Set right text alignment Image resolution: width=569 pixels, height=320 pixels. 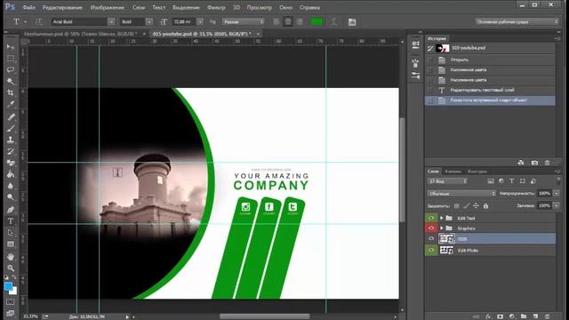tap(300, 21)
